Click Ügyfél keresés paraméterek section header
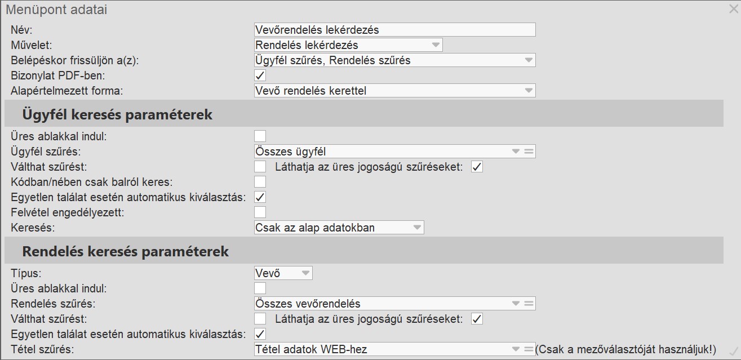Viewport: 741px width, 360px height. (x=117, y=114)
